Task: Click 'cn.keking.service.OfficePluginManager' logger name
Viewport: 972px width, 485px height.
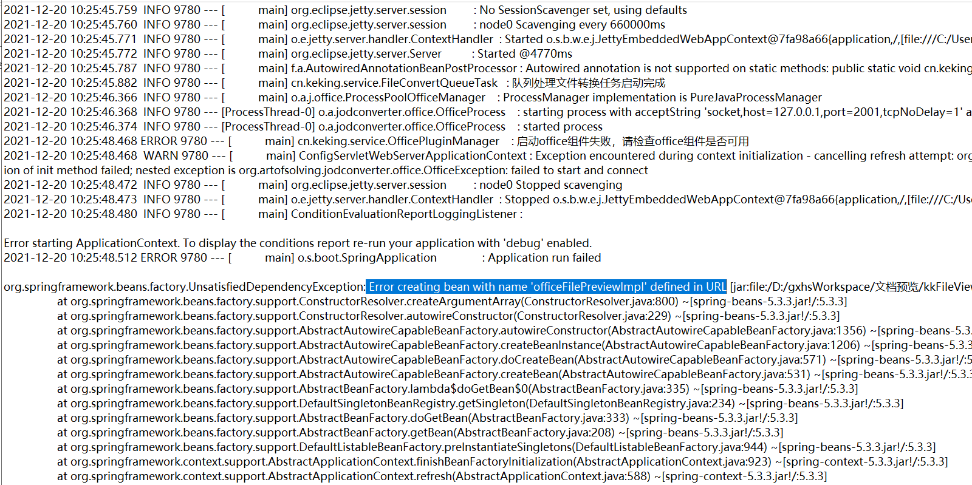Action: 399,141
